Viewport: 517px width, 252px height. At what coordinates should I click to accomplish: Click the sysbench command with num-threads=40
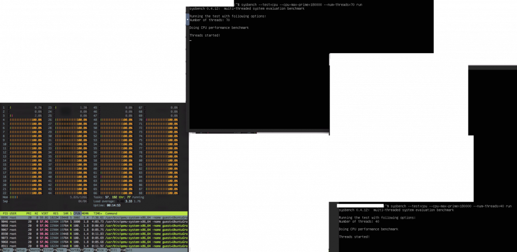pyautogui.click(x=451, y=206)
